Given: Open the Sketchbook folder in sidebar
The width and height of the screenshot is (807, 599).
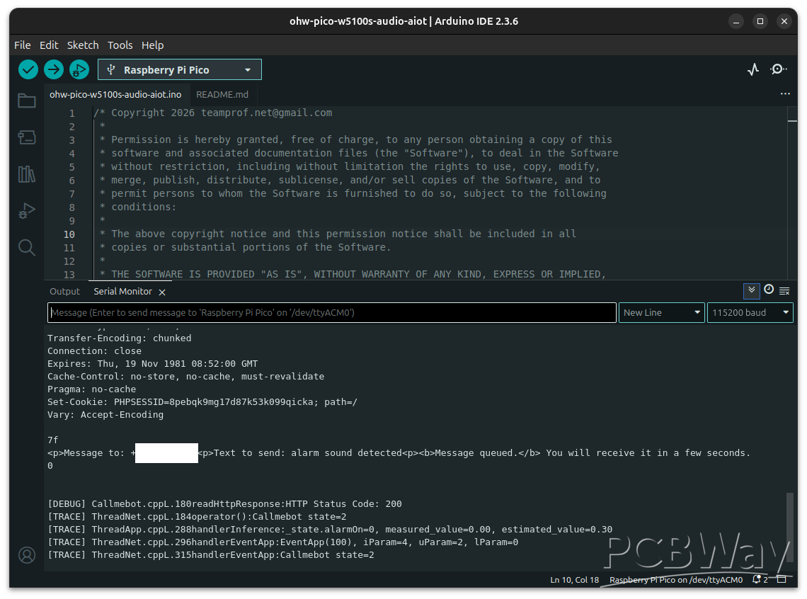Looking at the screenshot, I should coord(27,101).
